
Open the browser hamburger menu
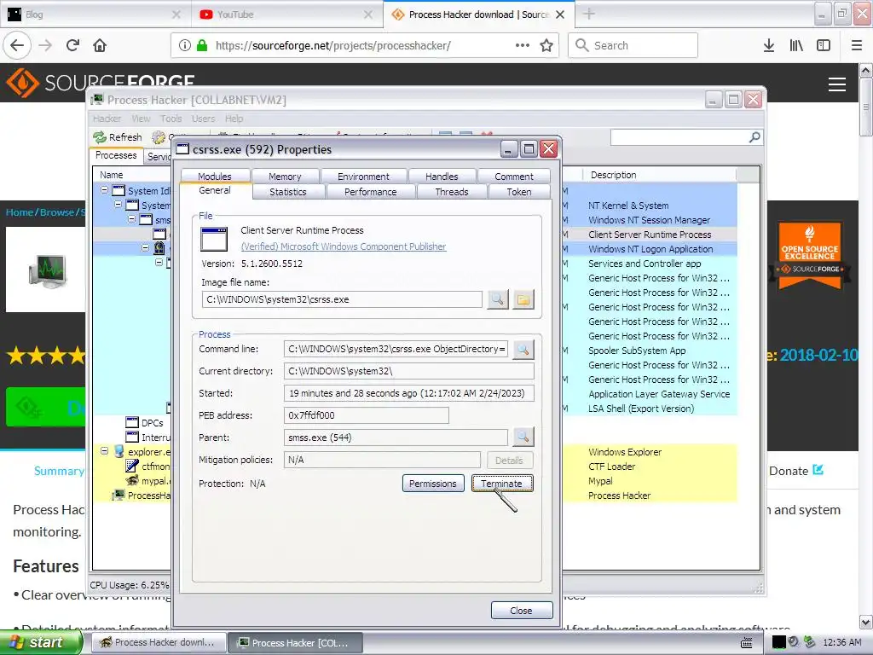(x=857, y=45)
